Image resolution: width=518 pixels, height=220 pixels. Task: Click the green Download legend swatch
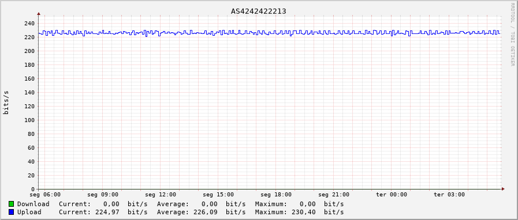point(11,204)
